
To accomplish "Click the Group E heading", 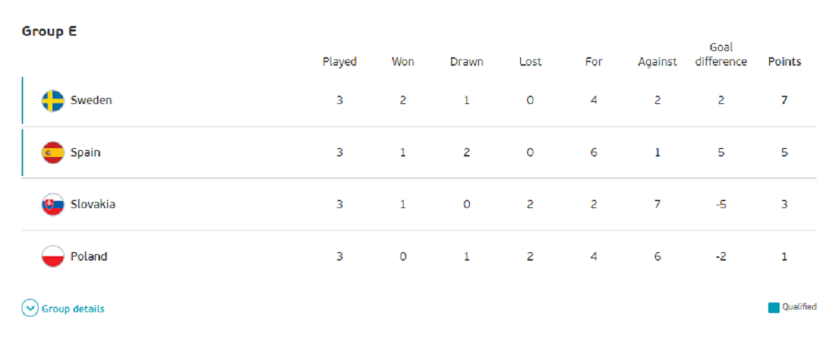I will [x=49, y=31].
